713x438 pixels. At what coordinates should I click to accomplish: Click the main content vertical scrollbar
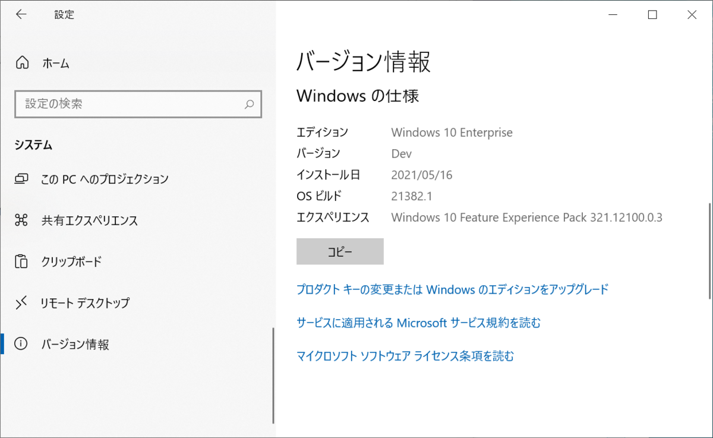(x=710, y=251)
